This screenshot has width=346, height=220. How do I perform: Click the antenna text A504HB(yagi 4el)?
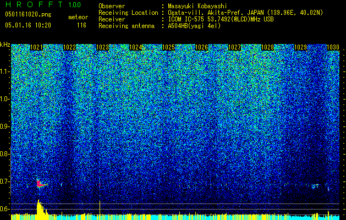coord(194,26)
